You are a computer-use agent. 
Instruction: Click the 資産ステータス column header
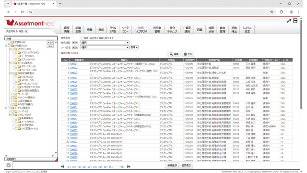271,60
